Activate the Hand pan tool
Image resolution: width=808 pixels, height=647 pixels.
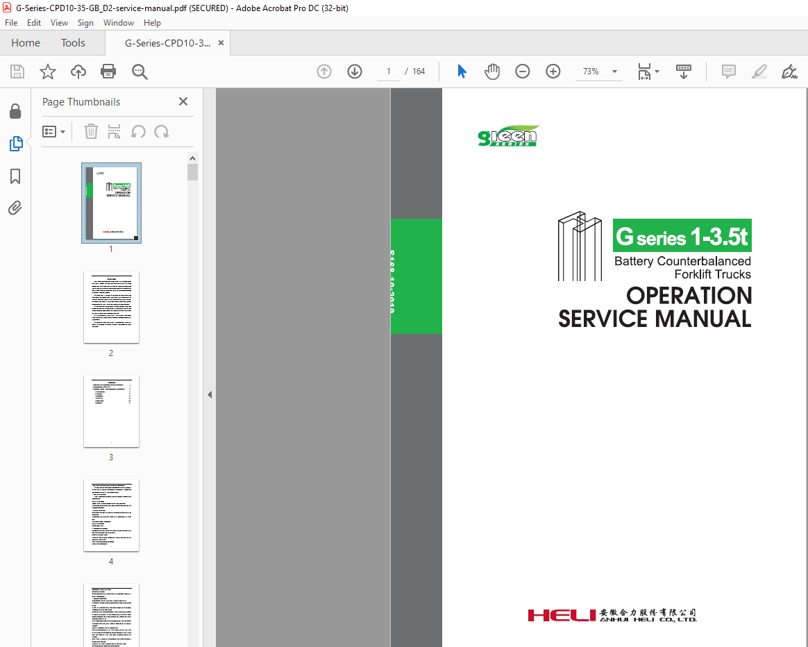492,72
